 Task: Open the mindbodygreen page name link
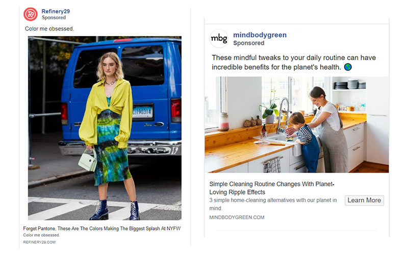[x=260, y=35]
